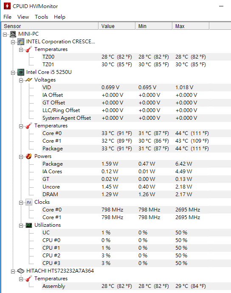Select the Powers flame icon
This screenshot has width=231, height=293.
[29, 156]
